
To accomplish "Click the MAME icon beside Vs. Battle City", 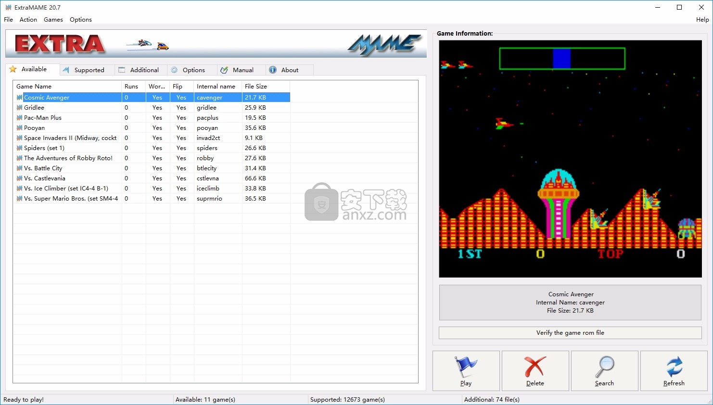I will pyautogui.click(x=19, y=168).
